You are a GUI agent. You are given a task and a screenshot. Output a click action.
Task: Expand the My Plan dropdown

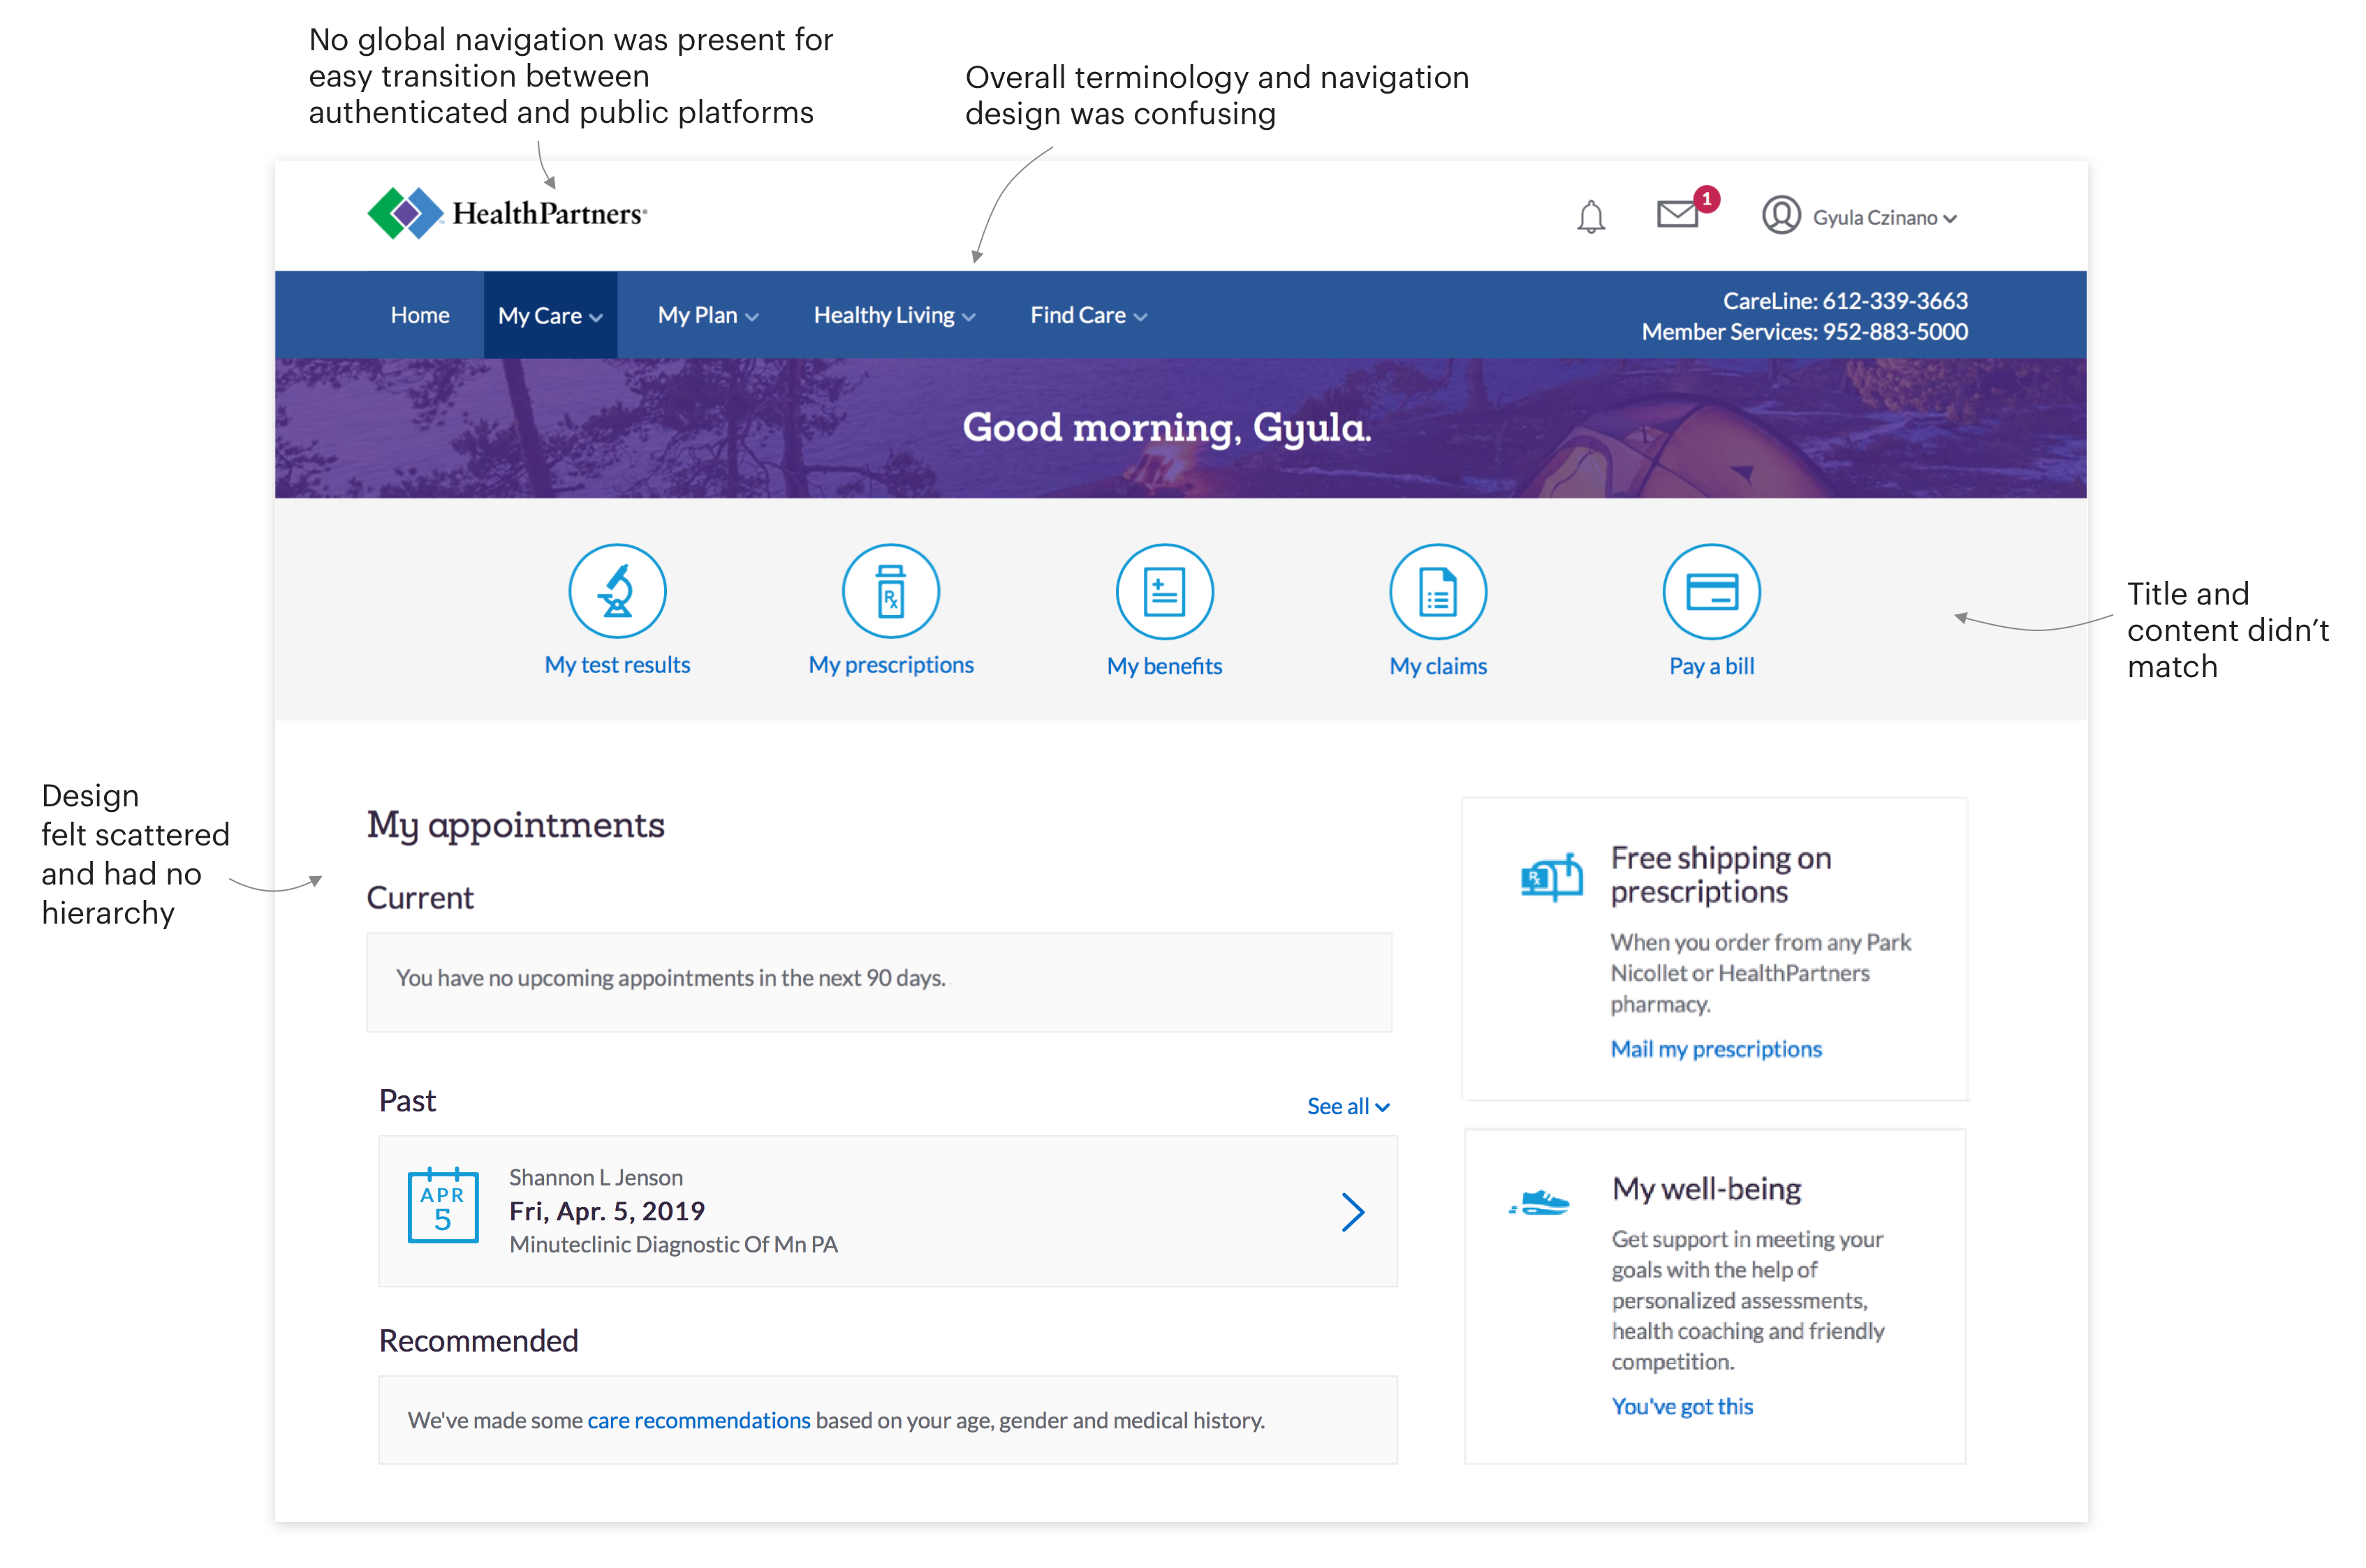coord(707,316)
